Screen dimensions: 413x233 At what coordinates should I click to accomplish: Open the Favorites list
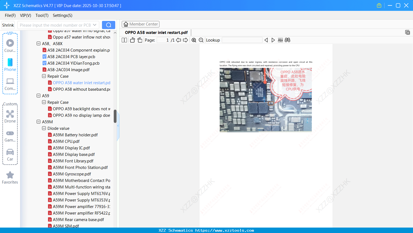pyautogui.click(x=10, y=178)
